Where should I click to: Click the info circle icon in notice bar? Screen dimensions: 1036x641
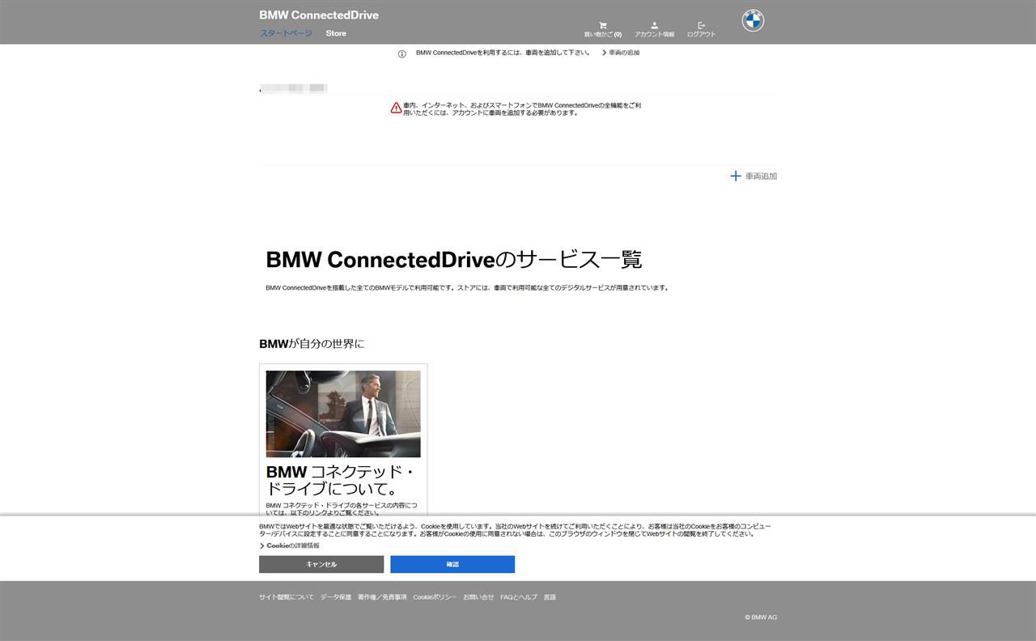(x=401, y=54)
